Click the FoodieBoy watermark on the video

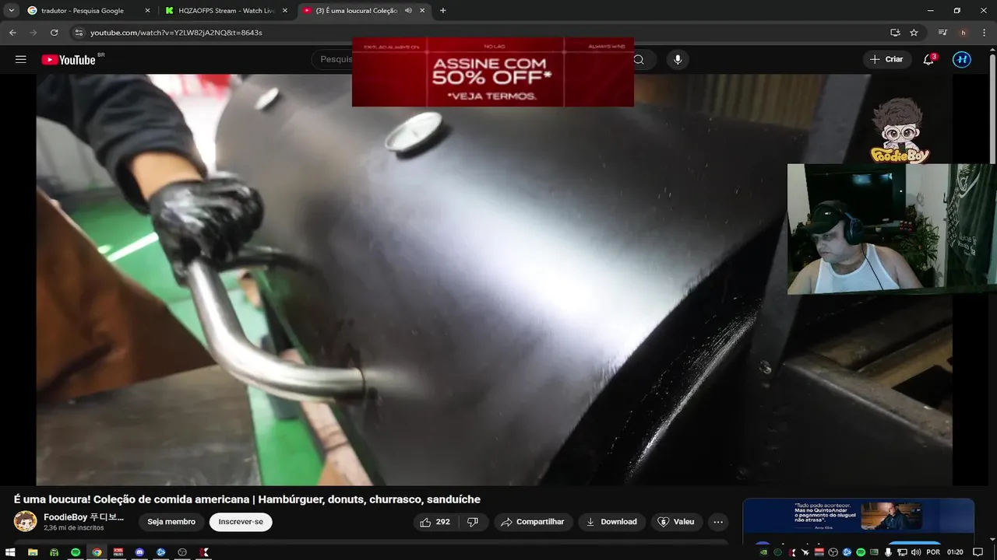tap(900, 131)
